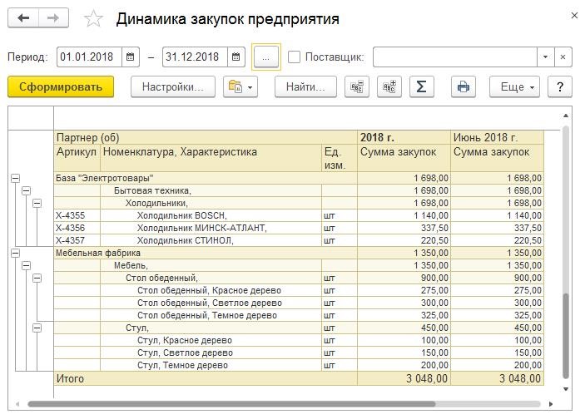
Task: Click end date field 31.12.2018
Action: [x=195, y=57]
